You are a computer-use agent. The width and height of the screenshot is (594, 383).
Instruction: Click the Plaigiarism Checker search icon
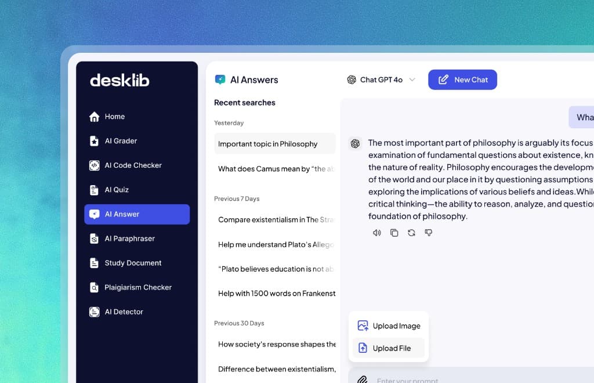pyautogui.click(x=95, y=287)
